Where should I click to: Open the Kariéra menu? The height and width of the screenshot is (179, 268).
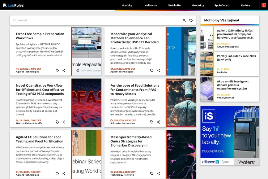246,5
